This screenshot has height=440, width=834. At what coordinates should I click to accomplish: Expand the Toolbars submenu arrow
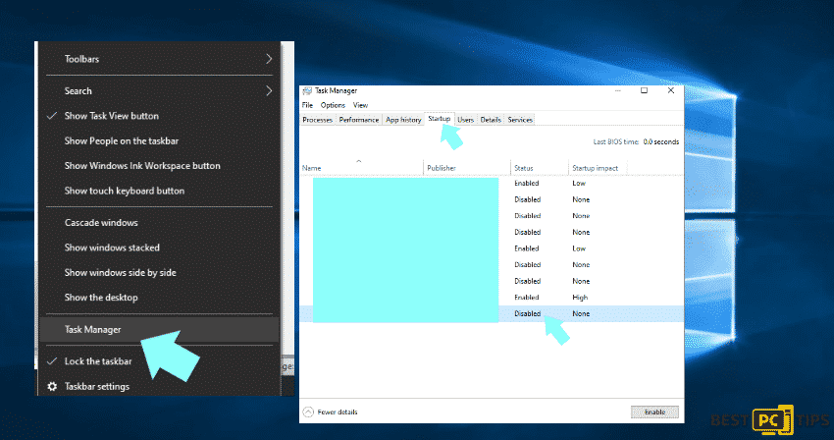coord(269,59)
